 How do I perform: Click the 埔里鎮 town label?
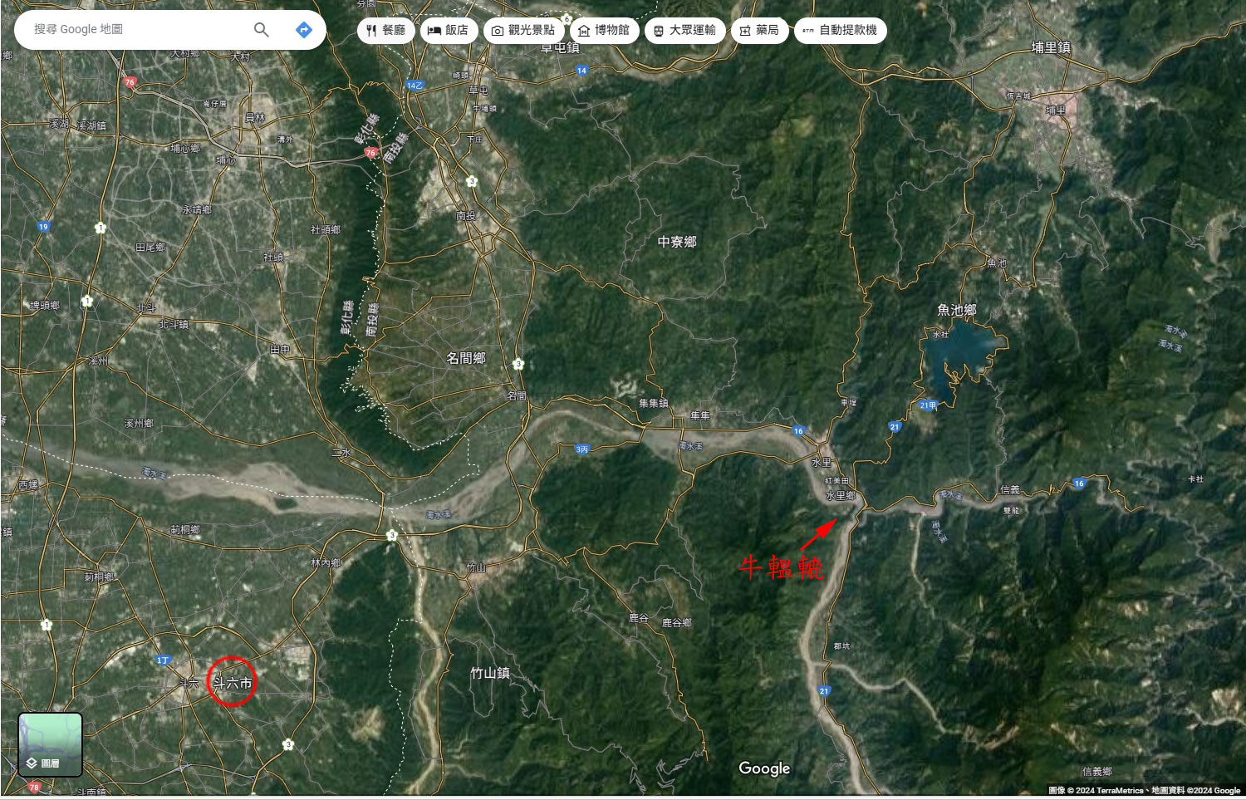click(1051, 48)
